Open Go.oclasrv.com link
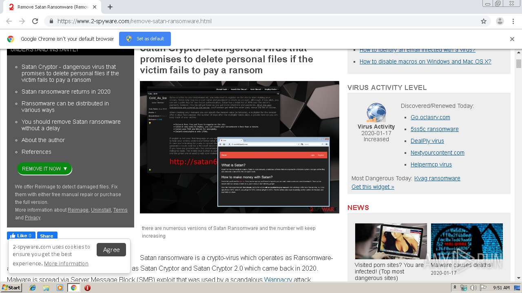Screen dimensions: 522x293 (430, 117)
